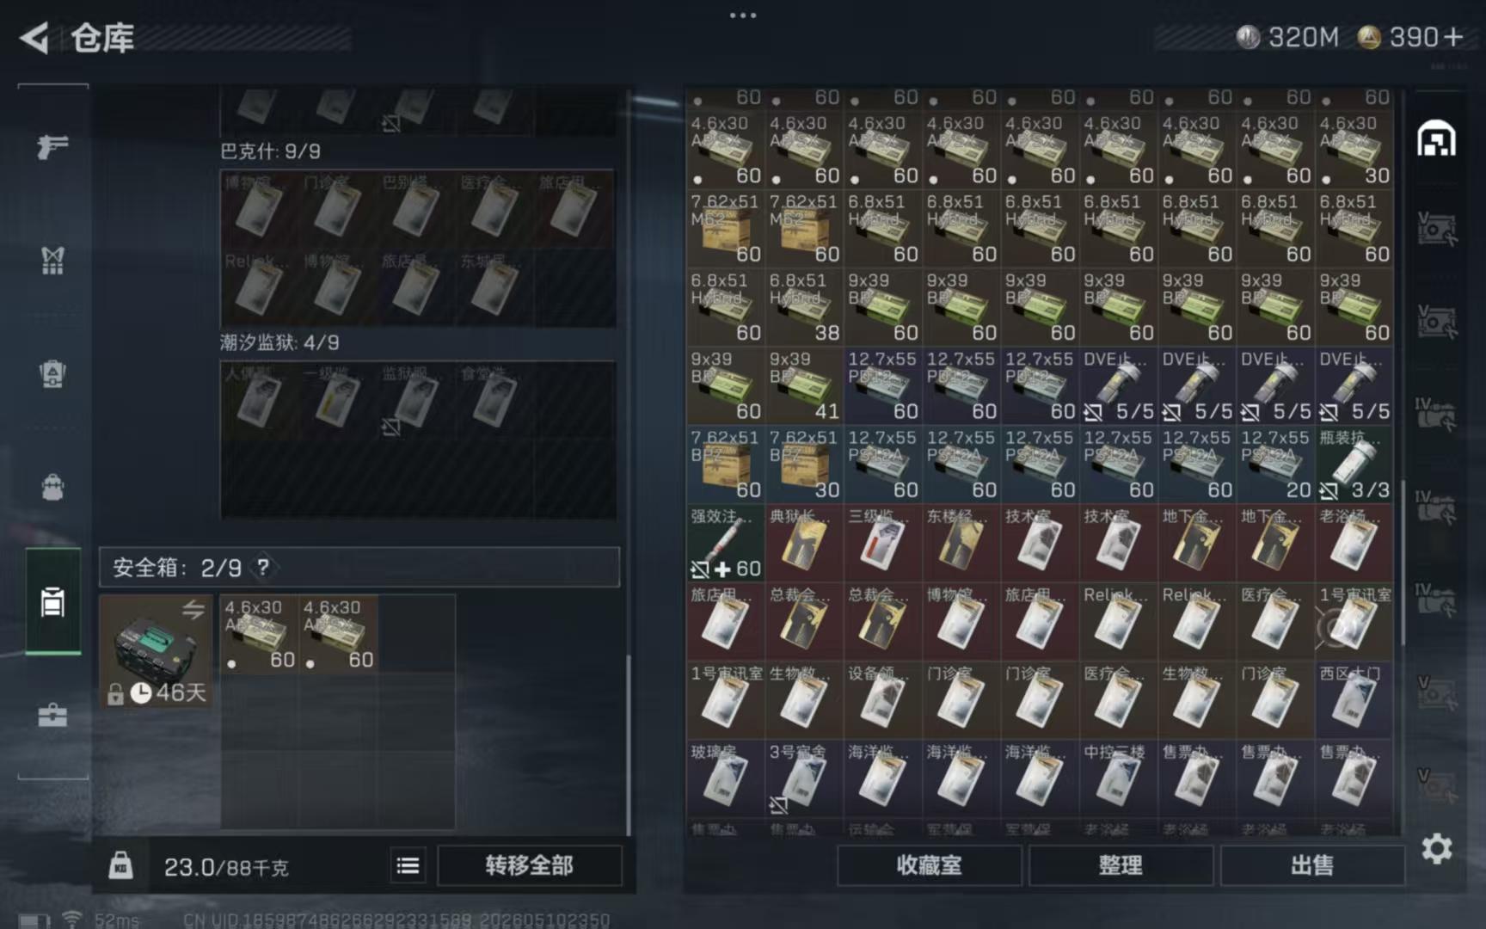1486x929 pixels.
Task: Select the 三级监 keycard
Action: pyautogui.click(x=882, y=544)
